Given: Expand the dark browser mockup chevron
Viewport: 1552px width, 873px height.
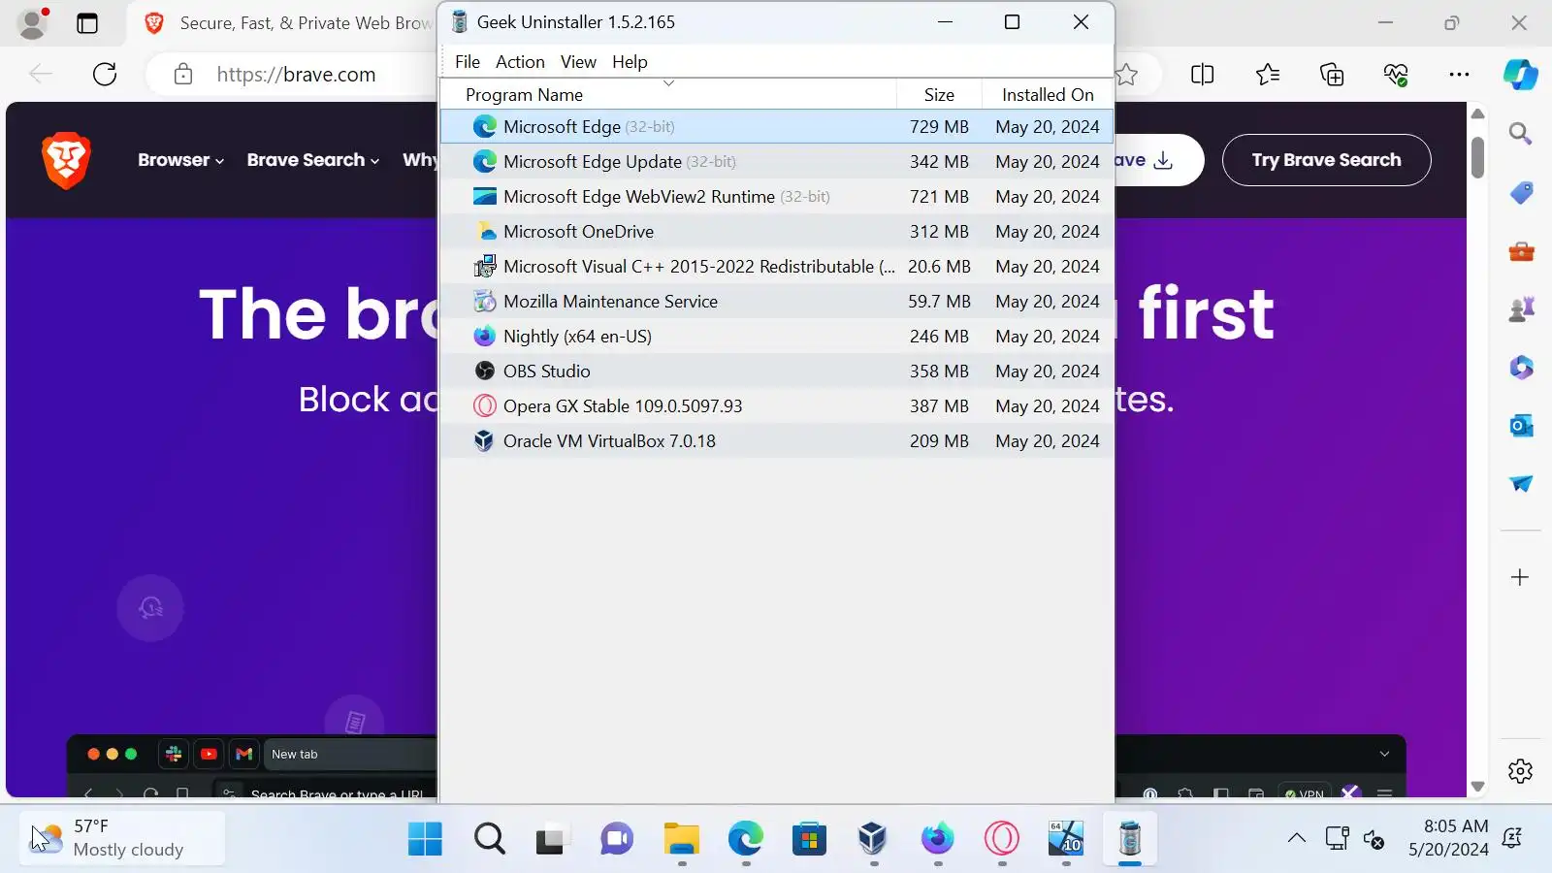Looking at the screenshot, I should coord(1384,755).
